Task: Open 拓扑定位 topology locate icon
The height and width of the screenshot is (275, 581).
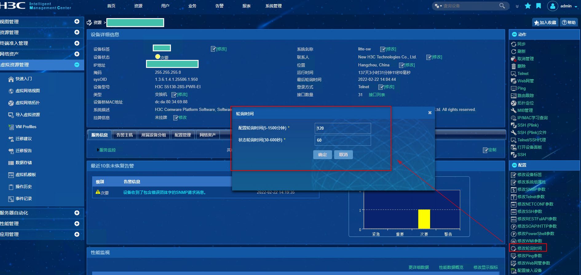Action: point(513,103)
